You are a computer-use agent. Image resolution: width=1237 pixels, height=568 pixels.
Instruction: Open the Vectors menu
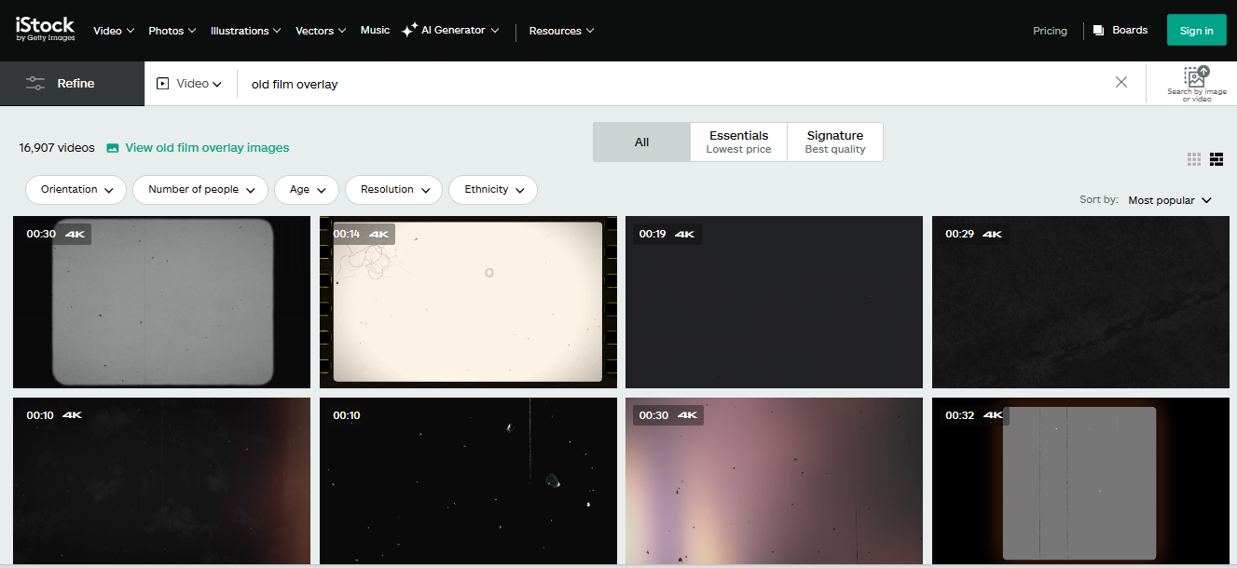click(x=321, y=31)
